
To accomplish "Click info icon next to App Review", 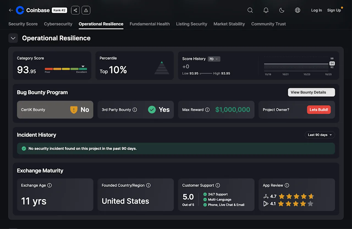I will 287,185.
